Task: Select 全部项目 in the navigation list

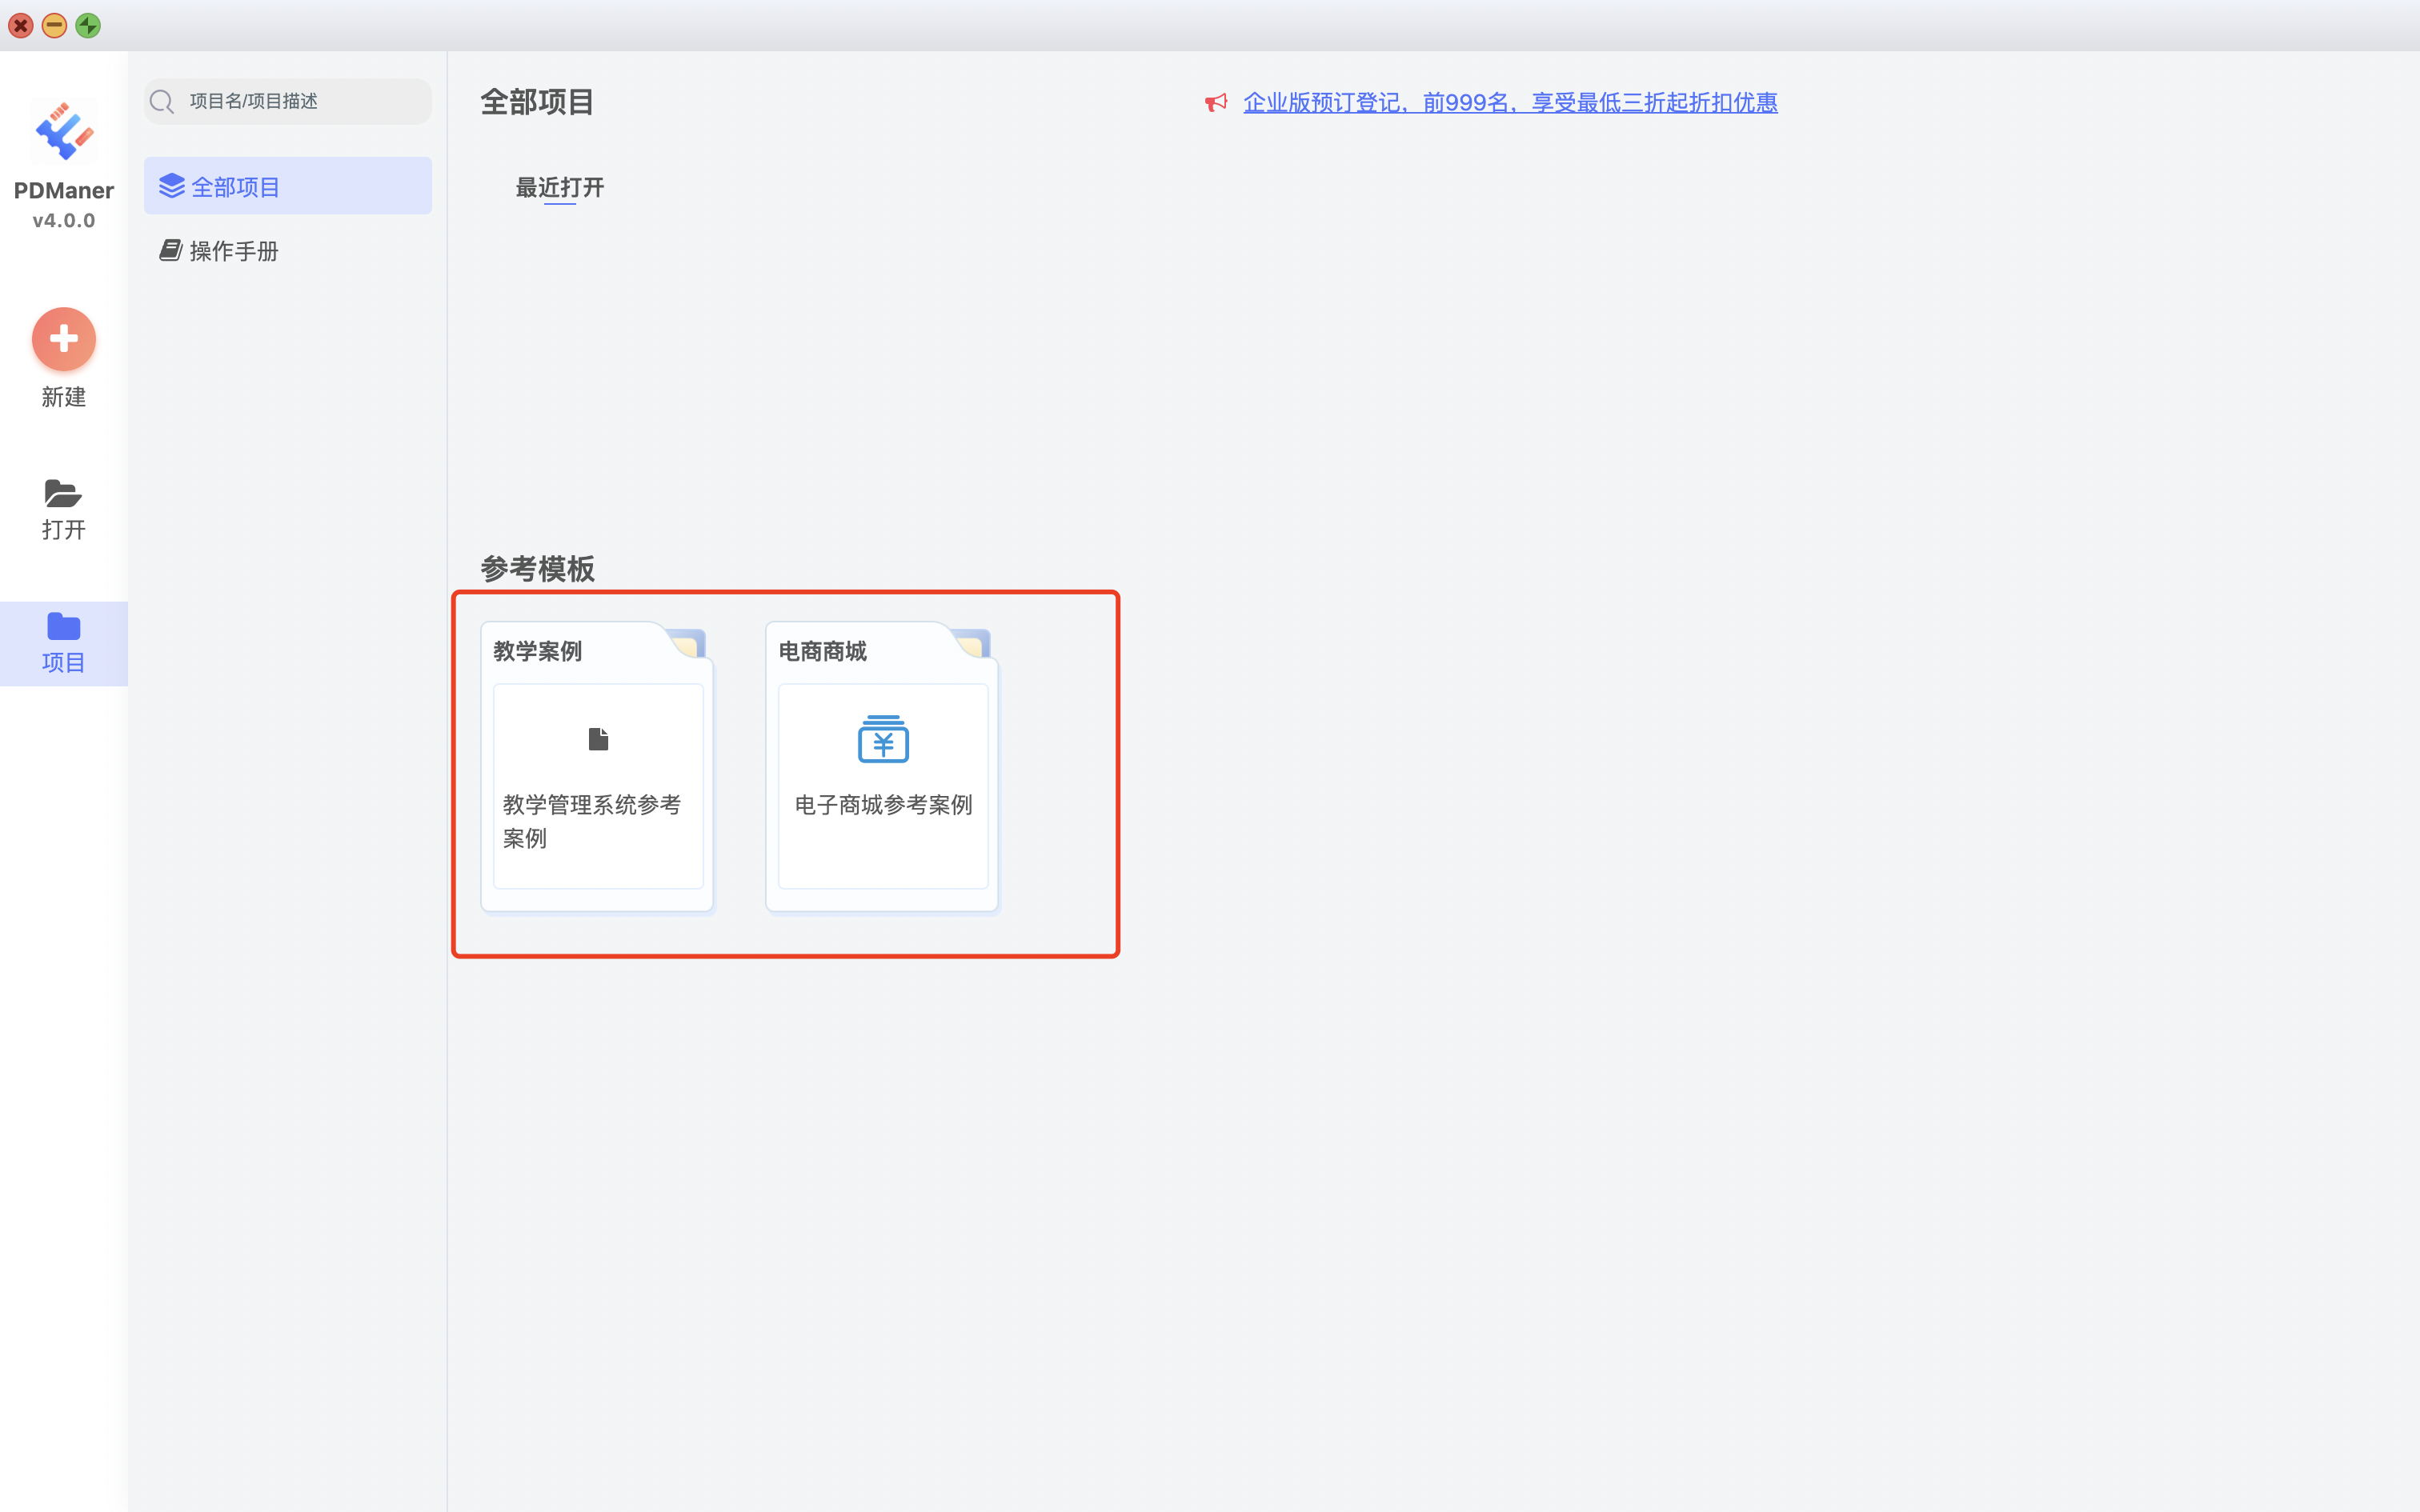Action: 236,187
